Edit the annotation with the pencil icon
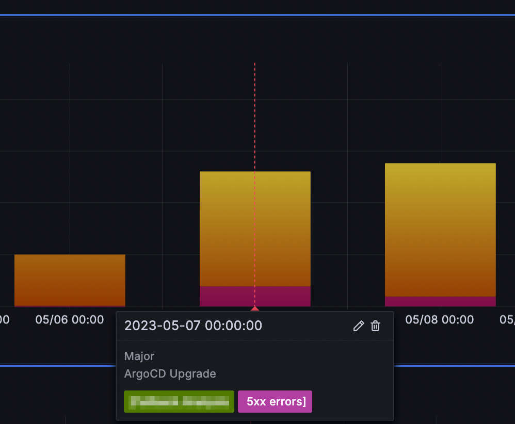Viewport: 515px width, 424px height. click(x=358, y=326)
